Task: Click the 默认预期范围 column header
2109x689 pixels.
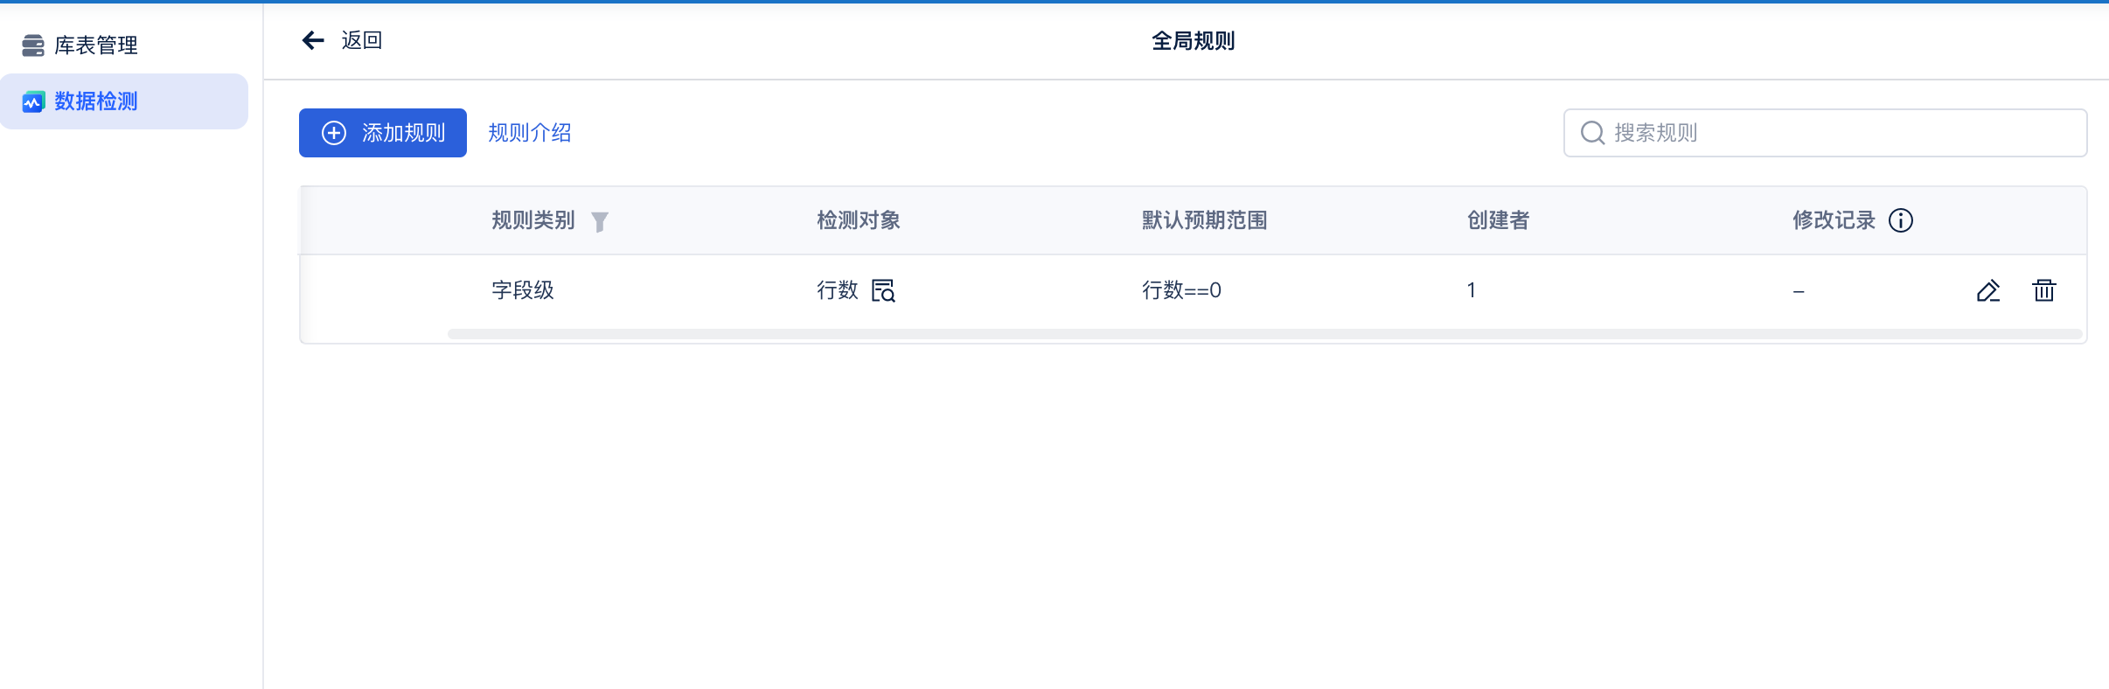Action: click(x=1205, y=220)
